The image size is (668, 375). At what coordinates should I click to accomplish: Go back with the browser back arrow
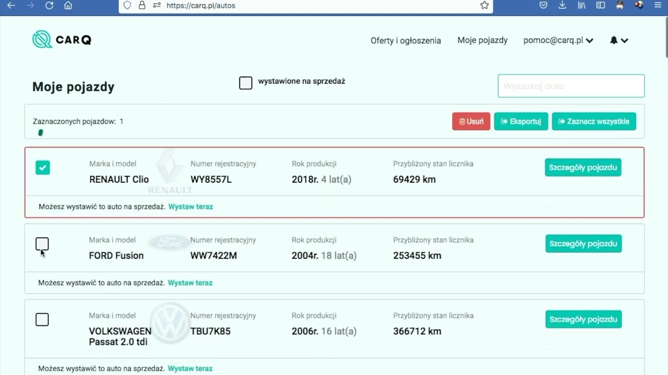tap(11, 6)
